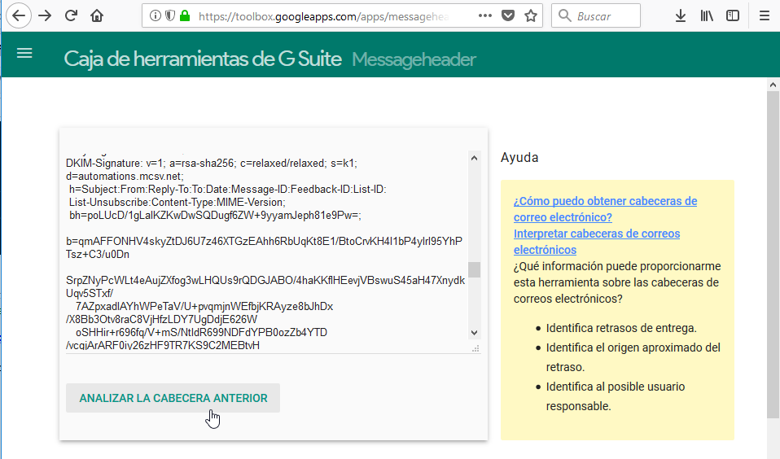The image size is (780, 459).
Task: Go back with the browser back arrow
Action: click(x=19, y=16)
